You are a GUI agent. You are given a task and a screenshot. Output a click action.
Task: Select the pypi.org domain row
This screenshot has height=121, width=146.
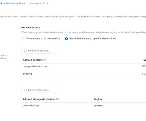pyautogui.click(x=84, y=74)
